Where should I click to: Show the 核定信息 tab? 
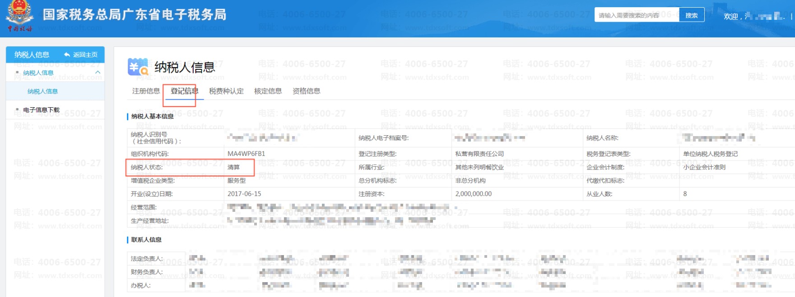click(268, 91)
